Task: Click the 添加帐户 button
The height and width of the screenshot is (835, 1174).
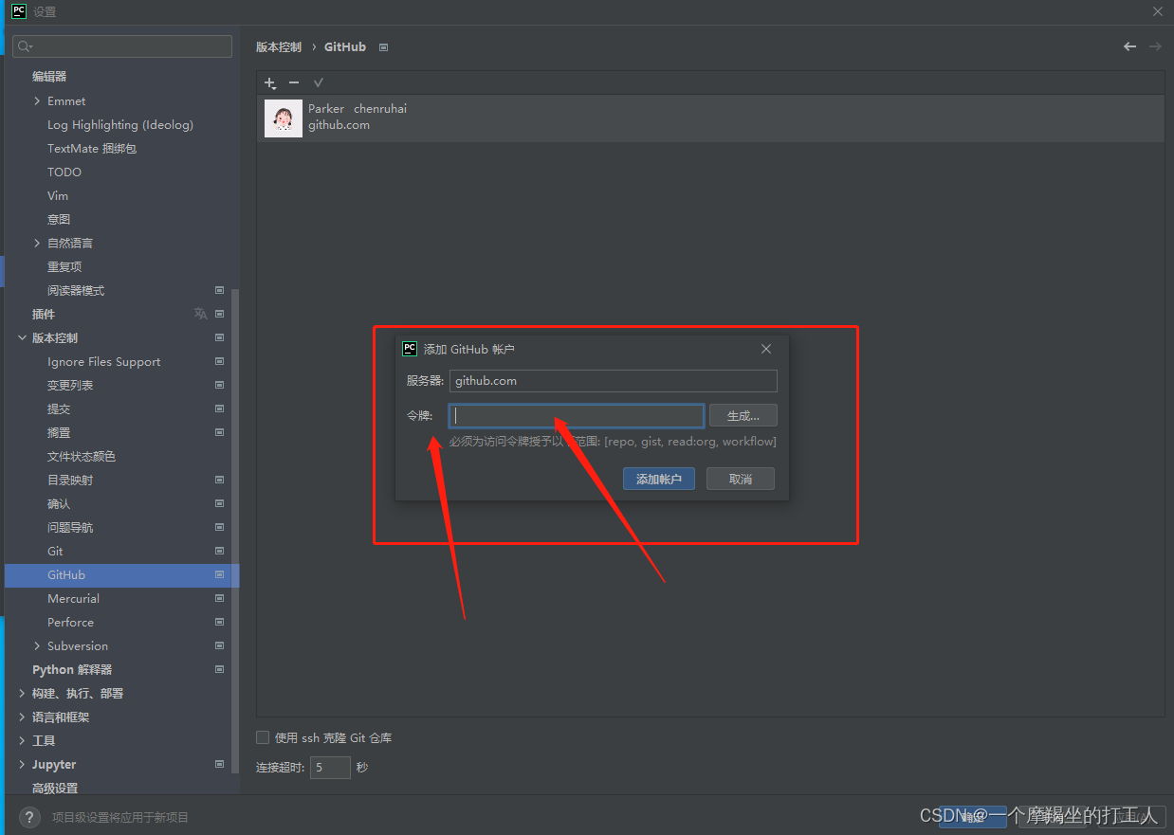Action: click(x=659, y=479)
